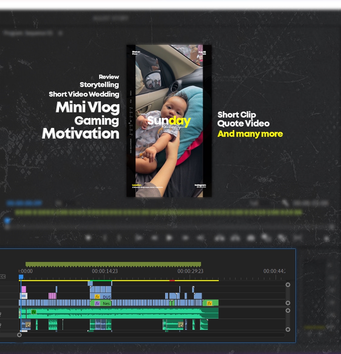Click the red render segment on the timeline bar
Viewport: 341px width, 354px height.
[172, 280]
